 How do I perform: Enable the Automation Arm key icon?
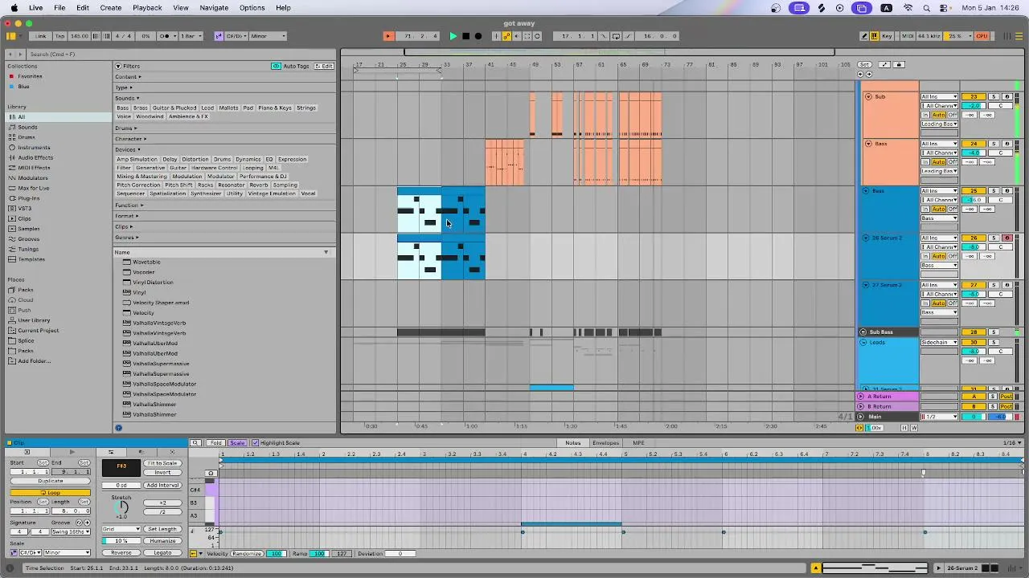coord(505,36)
